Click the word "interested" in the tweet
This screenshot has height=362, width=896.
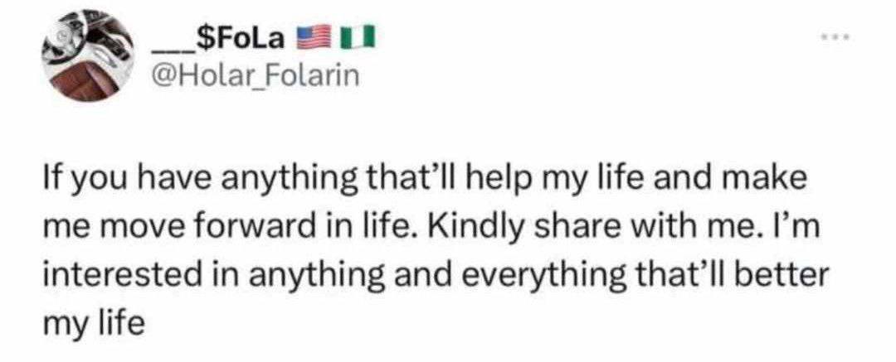click(128, 277)
